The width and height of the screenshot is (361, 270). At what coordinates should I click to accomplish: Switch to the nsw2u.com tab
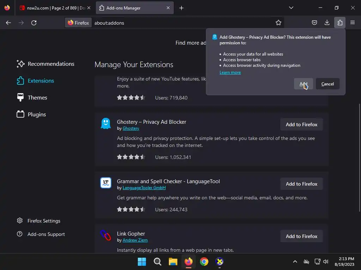pyautogui.click(x=55, y=8)
